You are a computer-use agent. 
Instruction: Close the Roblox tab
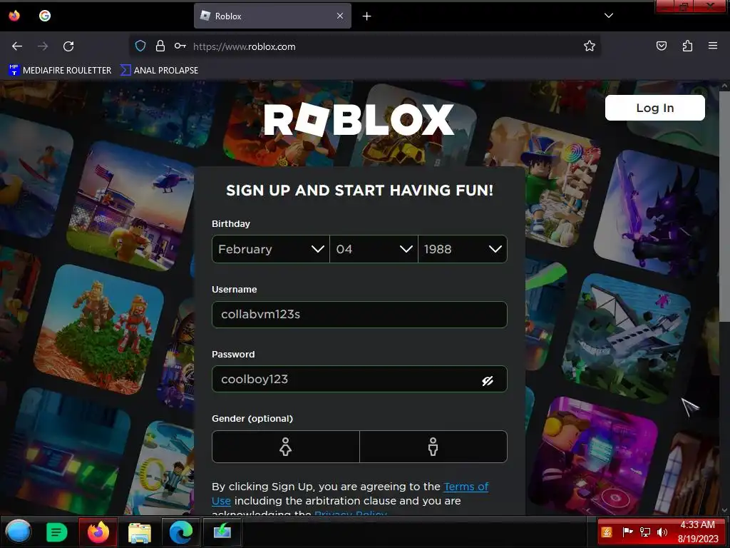[x=340, y=16]
